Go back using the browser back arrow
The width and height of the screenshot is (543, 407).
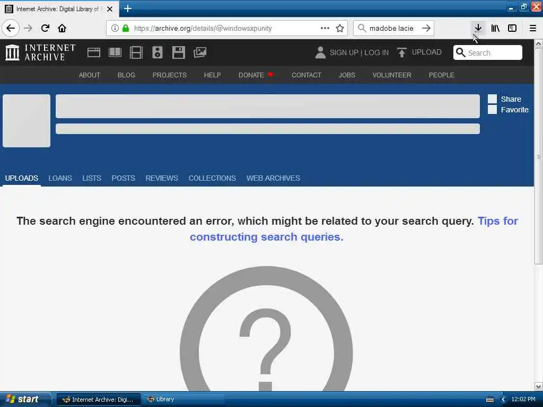[11, 28]
